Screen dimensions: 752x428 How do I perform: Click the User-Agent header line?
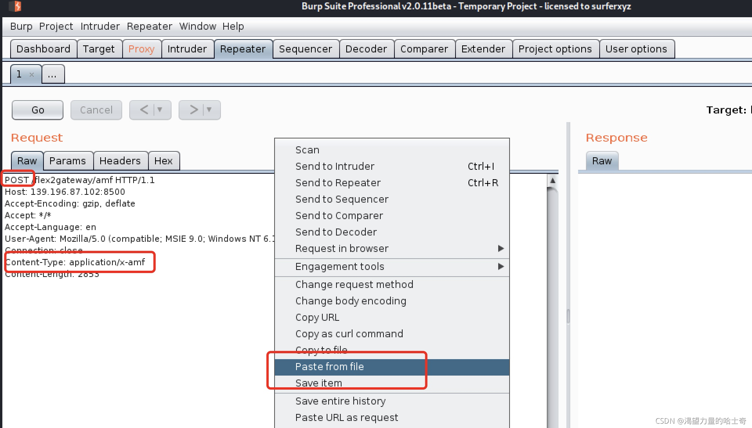pyautogui.click(x=140, y=239)
